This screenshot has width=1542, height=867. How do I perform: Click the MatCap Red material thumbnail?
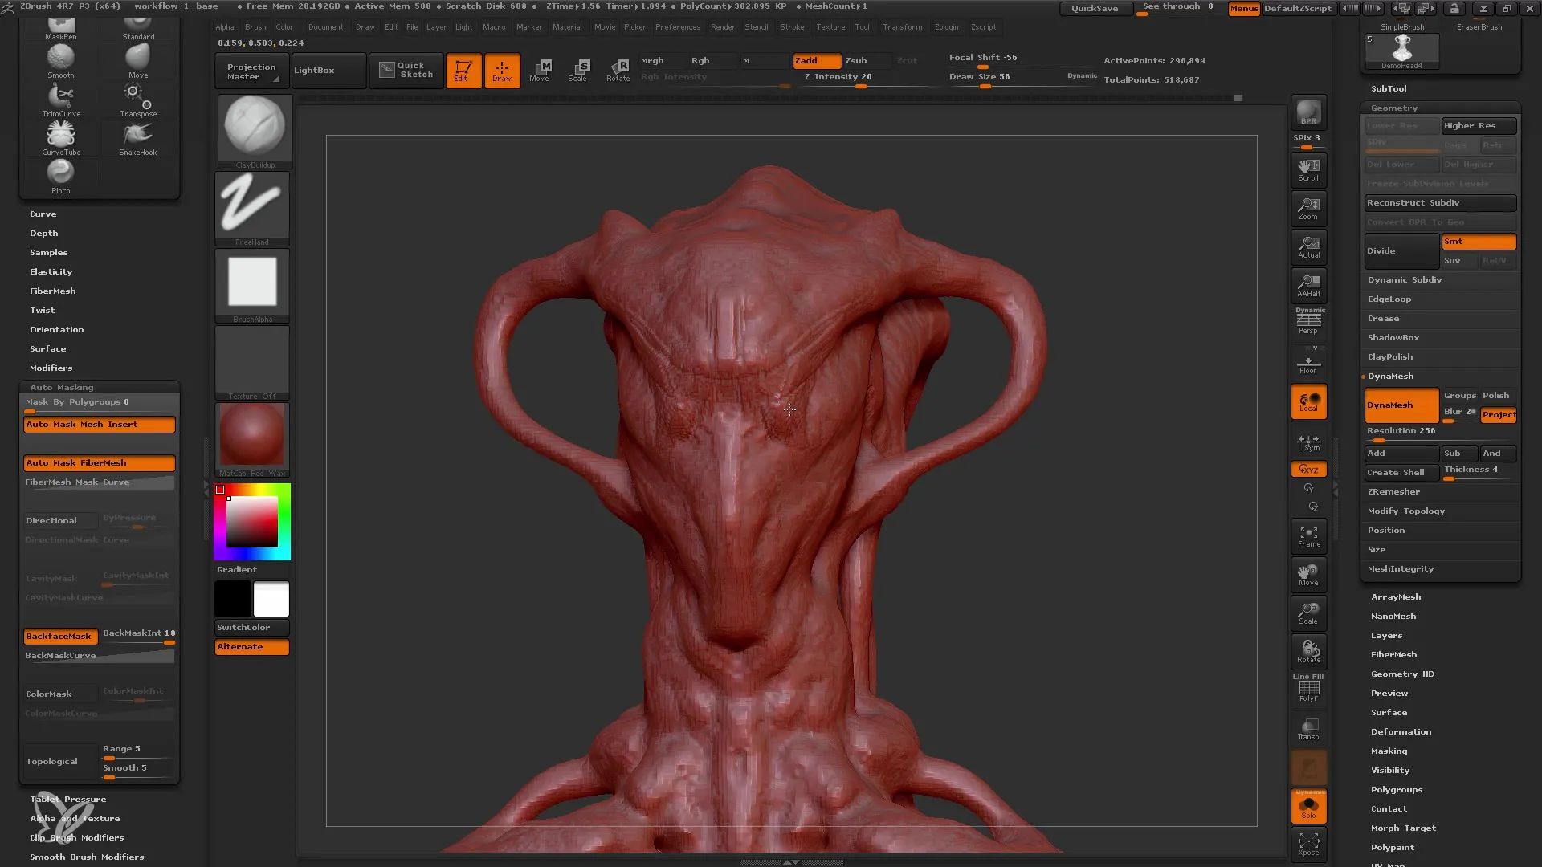251,438
